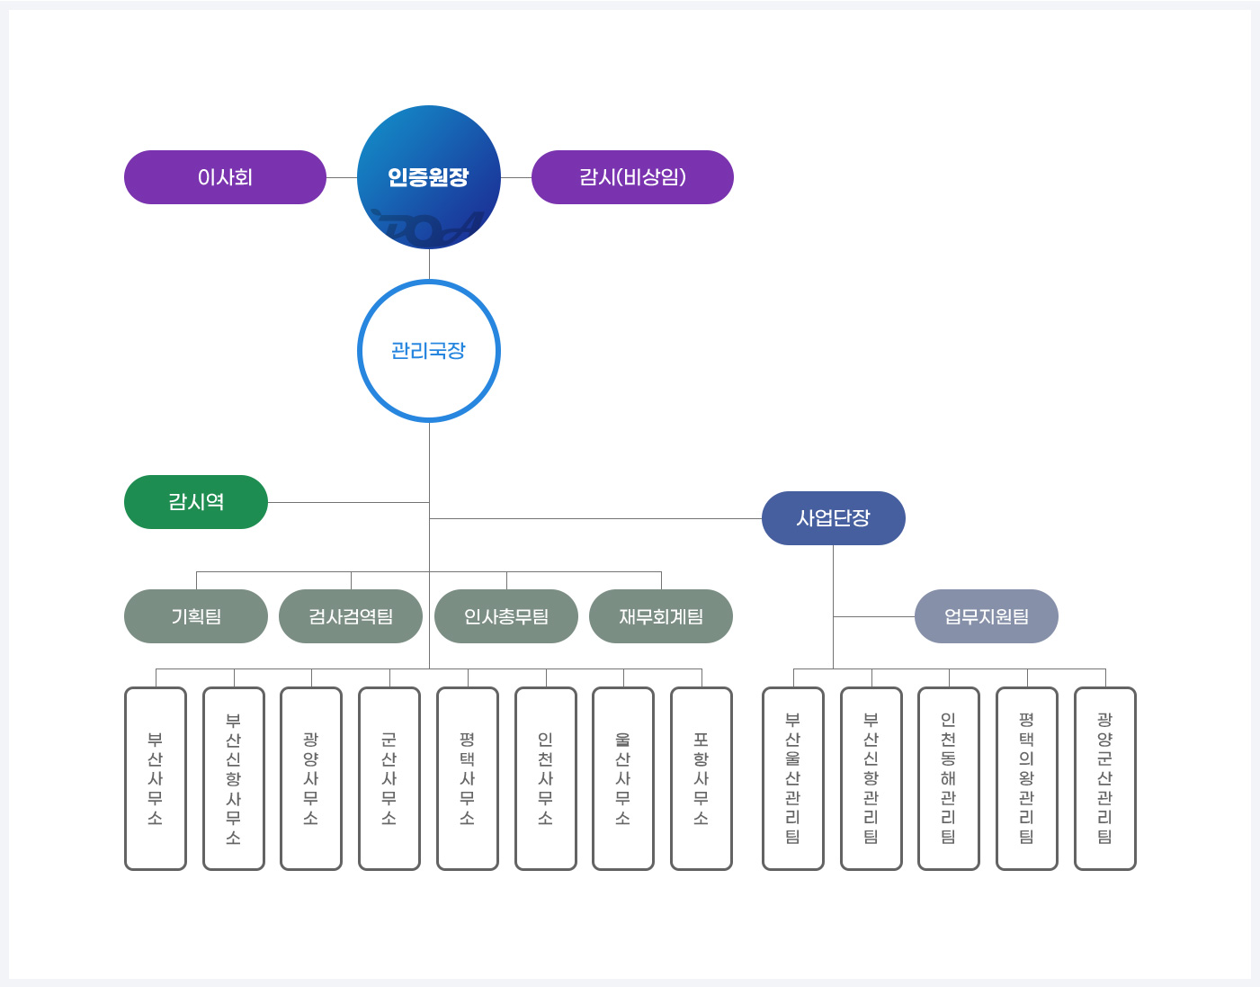Select the 부산사무소 office box
Image resolution: width=1260 pixels, height=987 pixels.
tap(156, 778)
